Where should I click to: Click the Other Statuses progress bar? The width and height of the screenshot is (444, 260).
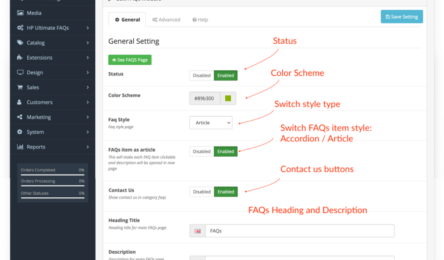click(53, 198)
